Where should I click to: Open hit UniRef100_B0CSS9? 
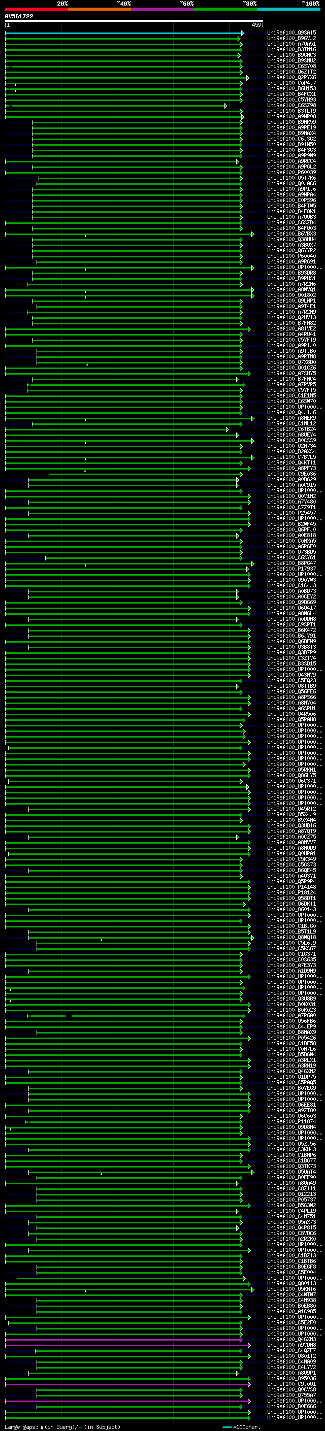291,441
